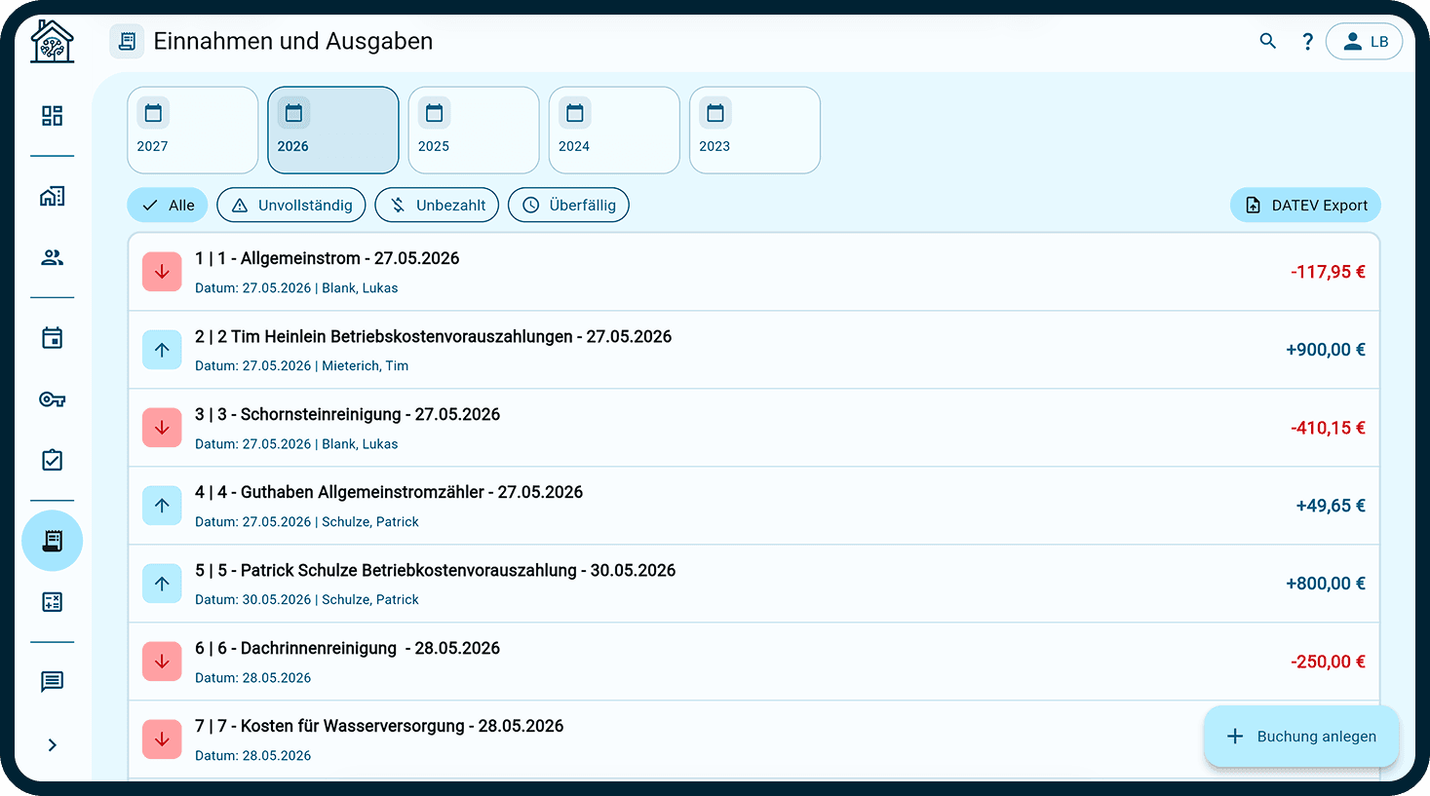Open Kosten für Wasserversorgung booking
This screenshot has width=1430, height=796.
click(379, 726)
